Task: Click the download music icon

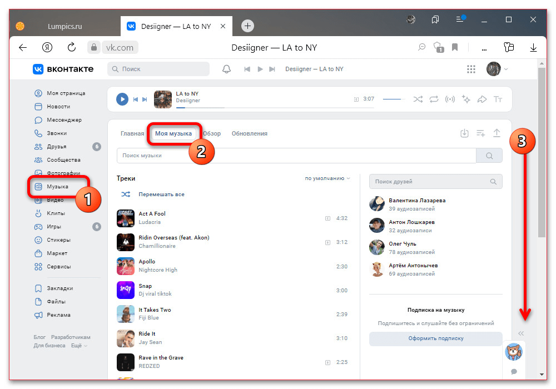Action: click(464, 133)
